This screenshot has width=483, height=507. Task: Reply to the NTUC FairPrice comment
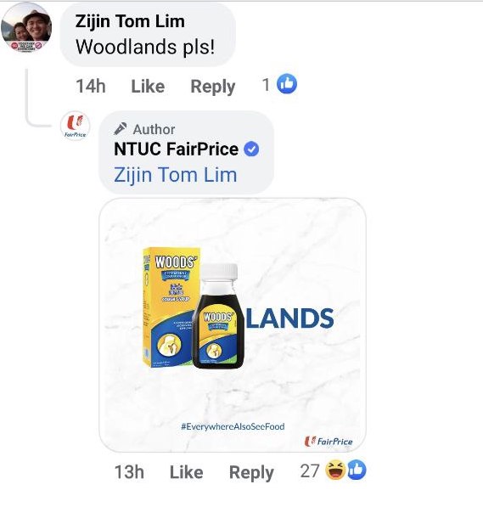(251, 473)
